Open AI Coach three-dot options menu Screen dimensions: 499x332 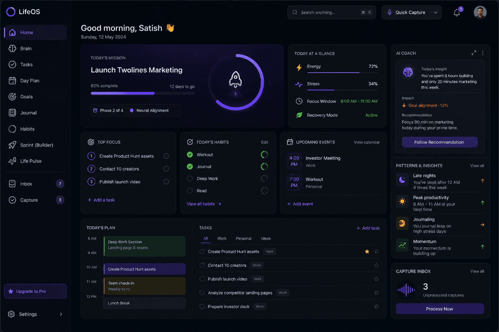click(483, 53)
